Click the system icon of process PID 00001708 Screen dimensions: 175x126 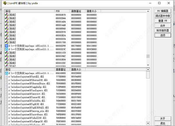click(6, 42)
